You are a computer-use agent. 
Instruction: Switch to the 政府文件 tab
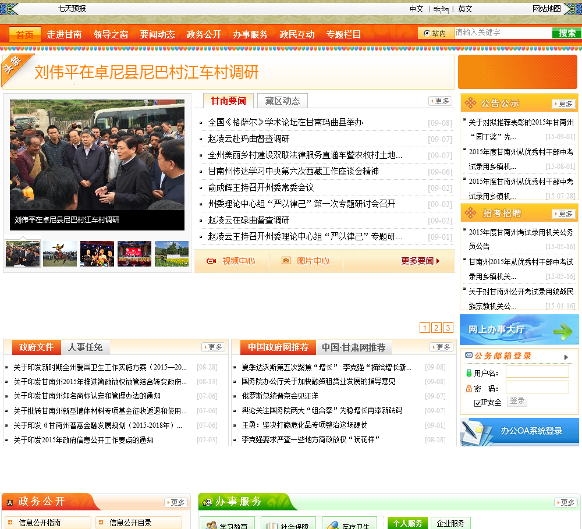pyautogui.click(x=36, y=347)
